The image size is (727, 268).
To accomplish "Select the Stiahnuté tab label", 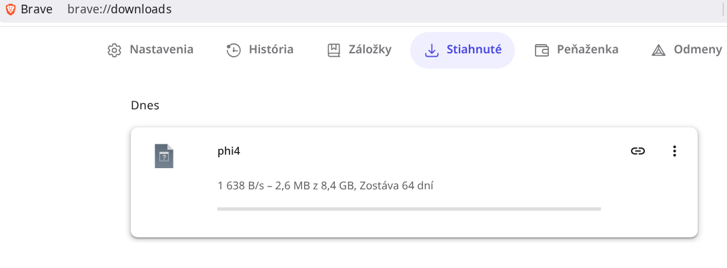I will [x=474, y=49].
